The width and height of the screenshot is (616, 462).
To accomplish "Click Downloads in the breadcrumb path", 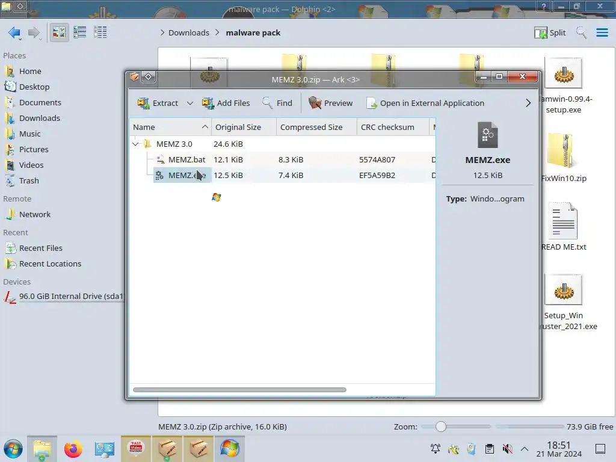I will tap(188, 32).
